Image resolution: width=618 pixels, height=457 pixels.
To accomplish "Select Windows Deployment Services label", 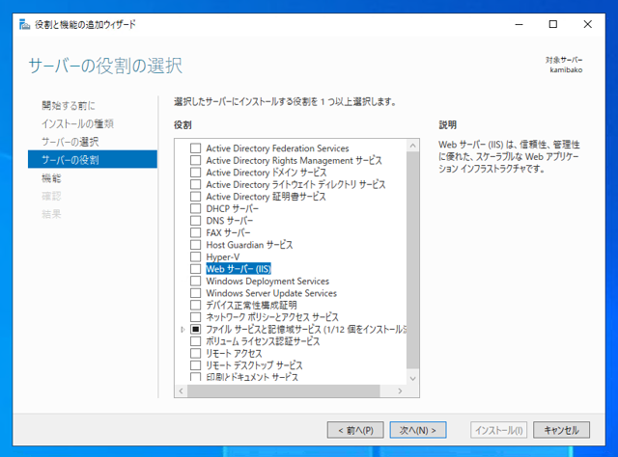I will [267, 281].
